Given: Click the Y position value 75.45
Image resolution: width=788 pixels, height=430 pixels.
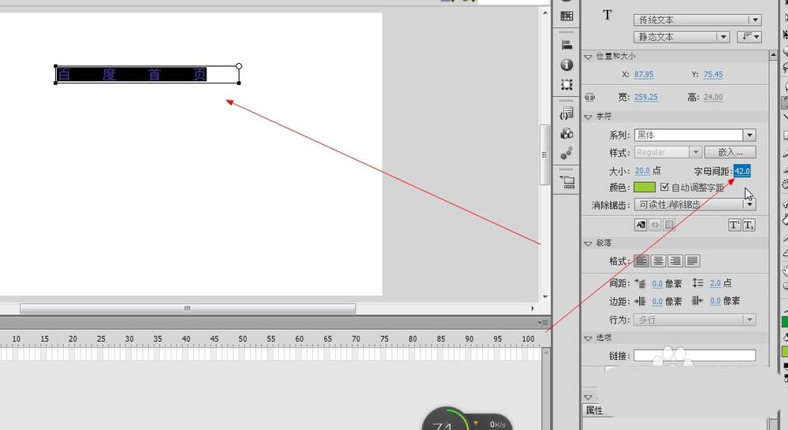Looking at the screenshot, I should coord(713,74).
